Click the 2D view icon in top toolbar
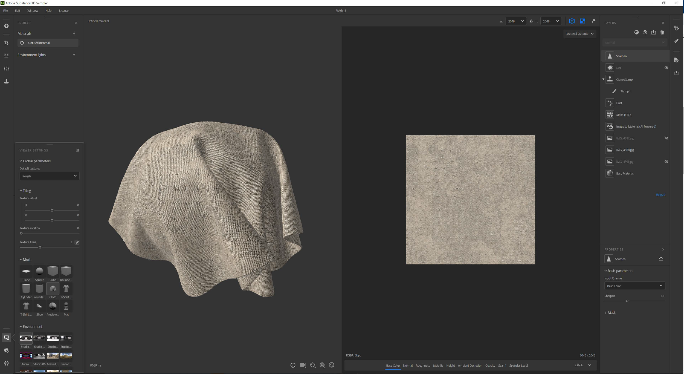This screenshot has width=684, height=374. 582,21
